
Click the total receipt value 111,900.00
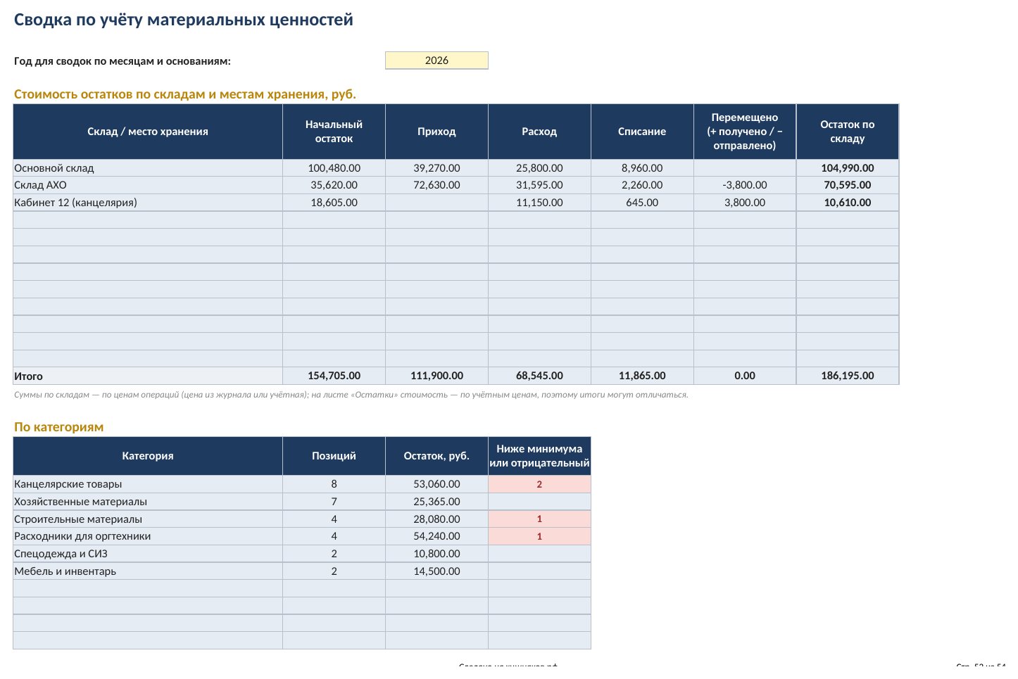pos(436,376)
